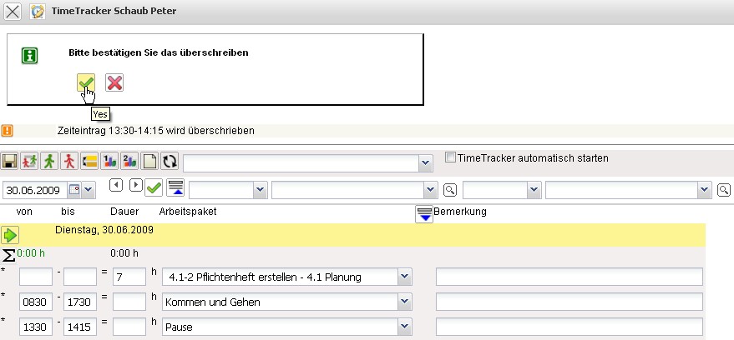Viewport: 734px width, 340px height.
Task: Expand the 'Kommen und Gehen' work package dropdown
Action: tap(405, 302)
